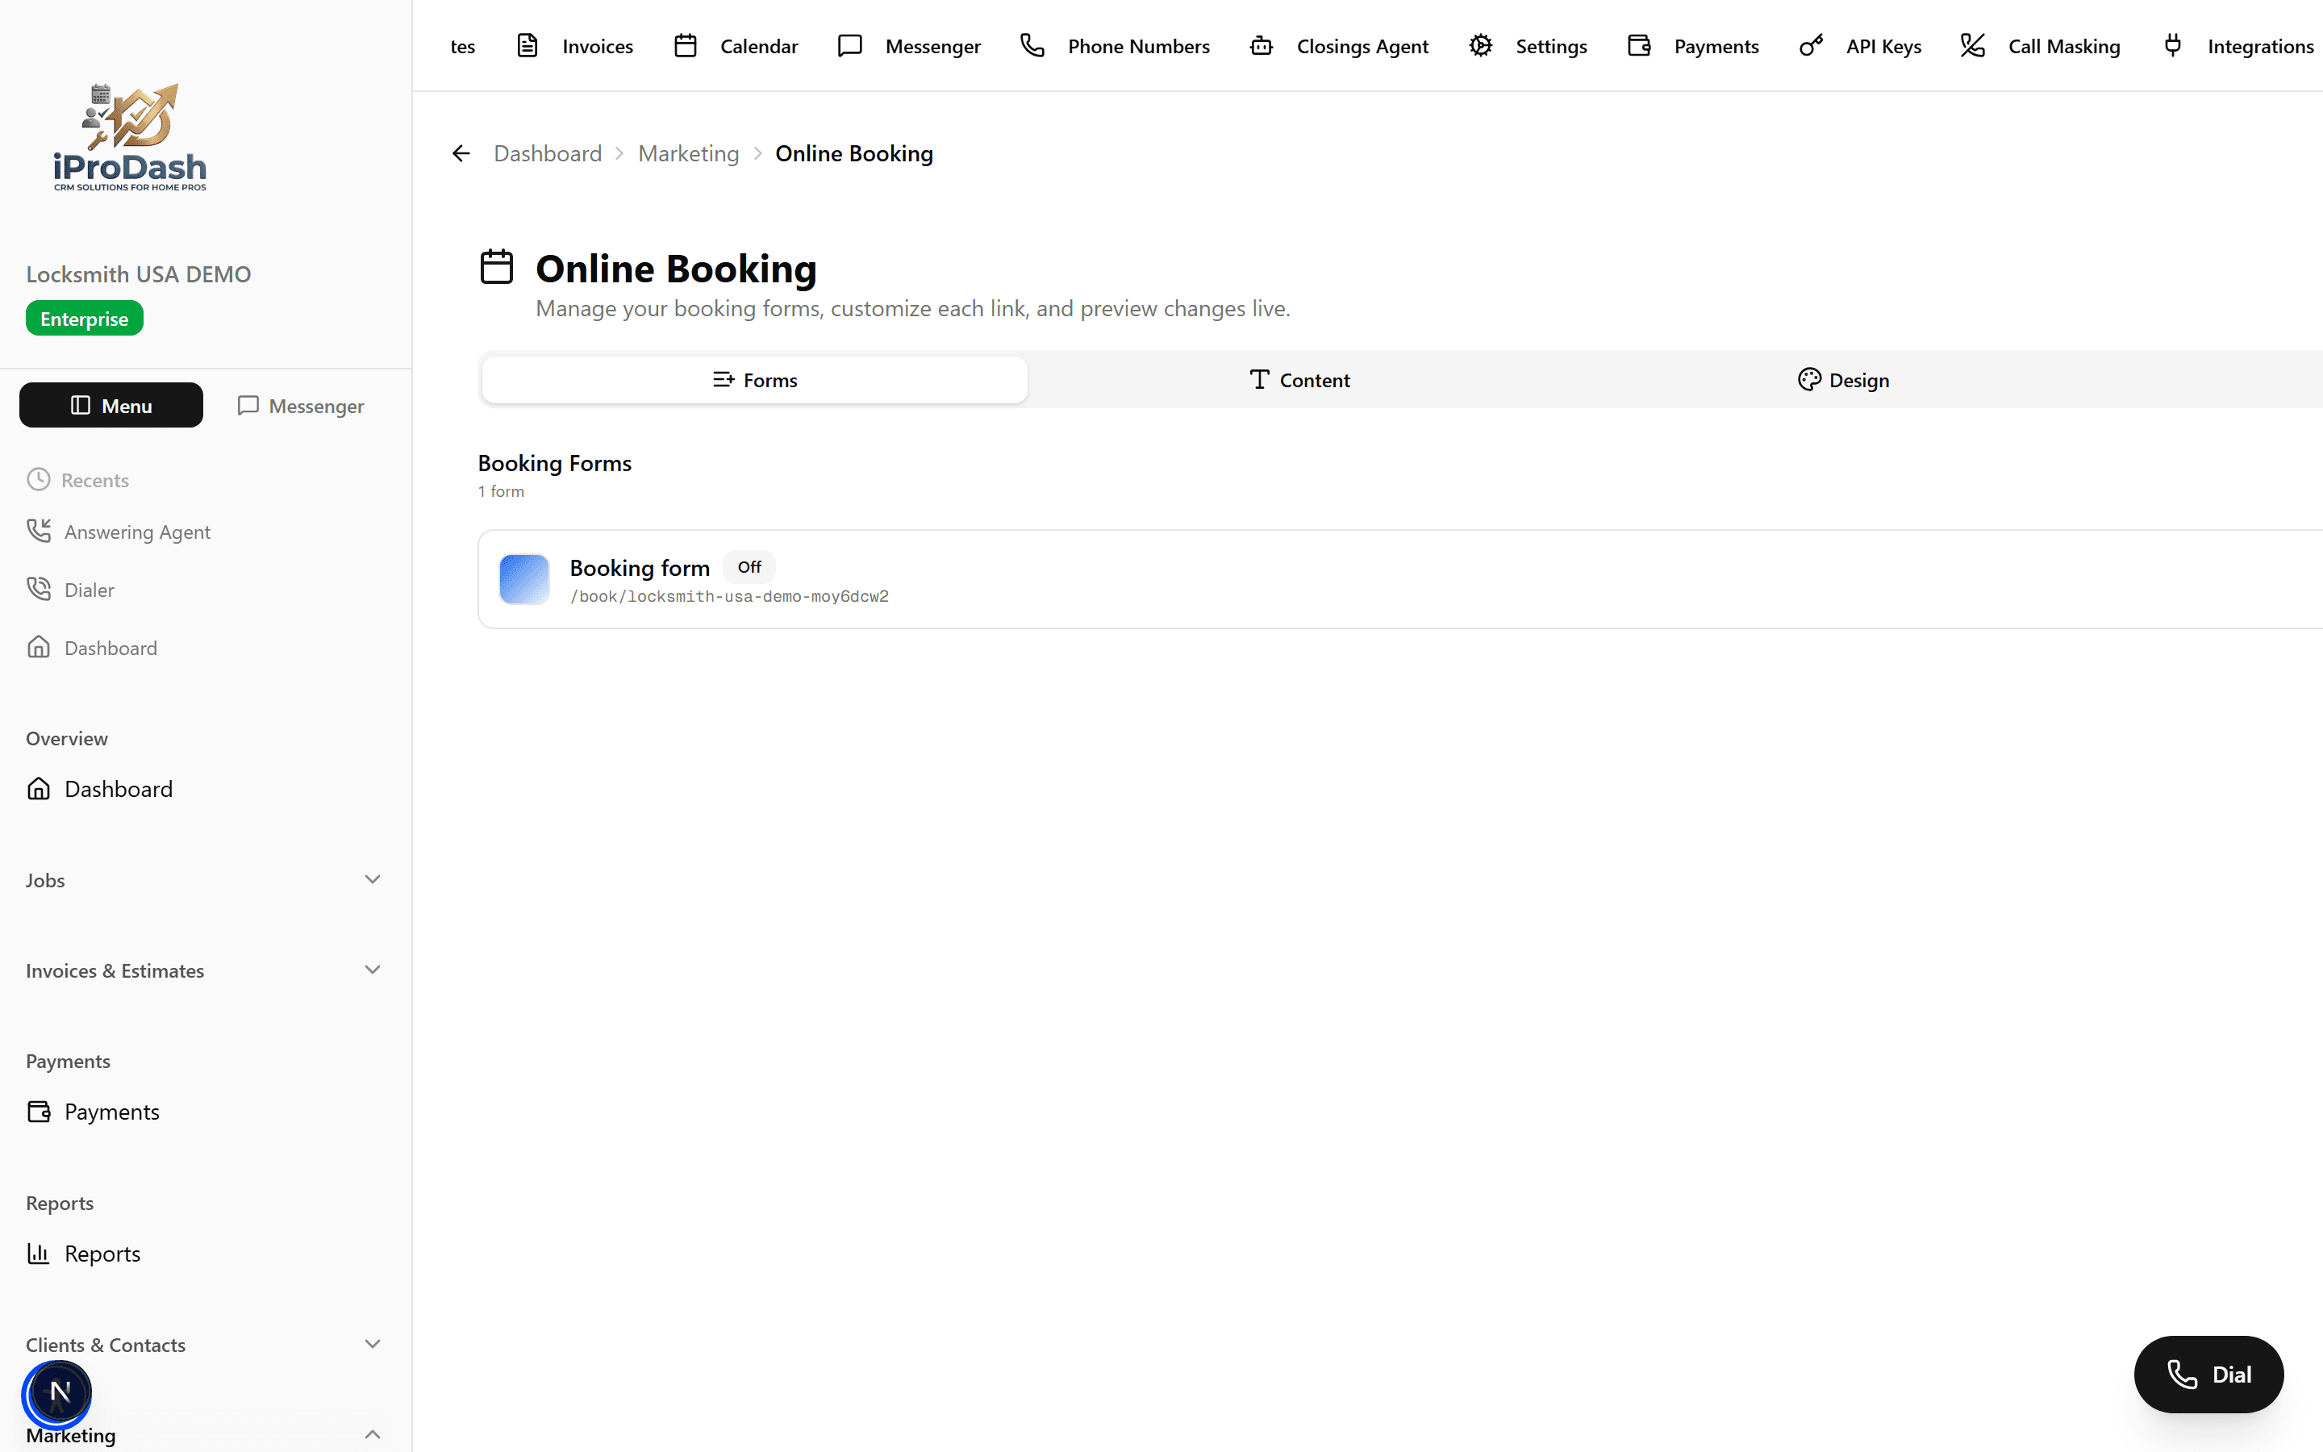Click the Messenger chat icon in top bar
The height and width of the screenshot is (1452, 2323).
tap(849, 45)
